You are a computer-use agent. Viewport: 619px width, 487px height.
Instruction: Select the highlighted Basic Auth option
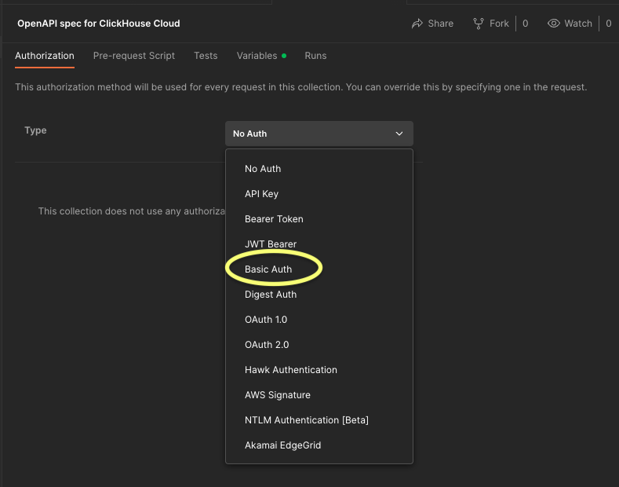(x=268, y=269)
